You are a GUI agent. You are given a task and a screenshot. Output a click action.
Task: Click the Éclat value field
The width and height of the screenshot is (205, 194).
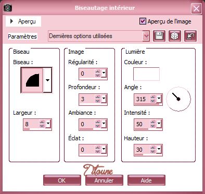[x=87, y=150]
